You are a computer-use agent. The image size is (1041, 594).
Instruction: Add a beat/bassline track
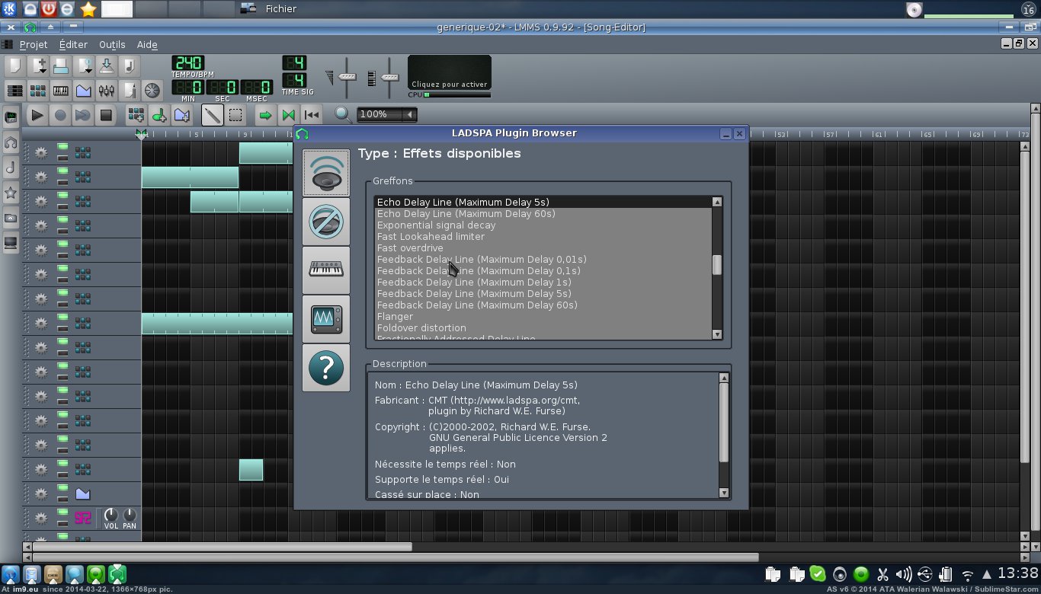[136, 116]
